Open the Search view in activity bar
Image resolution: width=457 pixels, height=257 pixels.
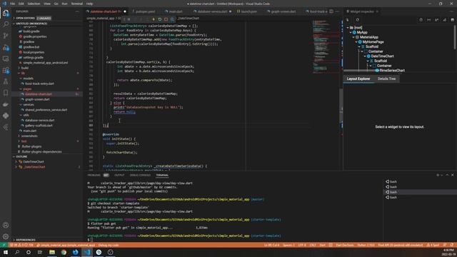click(6, 24)
